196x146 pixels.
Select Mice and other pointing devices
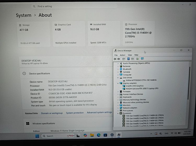pyautogui.click(x=136, y=102)
